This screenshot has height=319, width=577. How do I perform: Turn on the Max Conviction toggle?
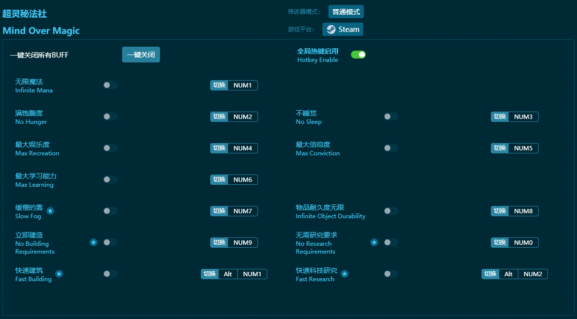coord(391,148)
